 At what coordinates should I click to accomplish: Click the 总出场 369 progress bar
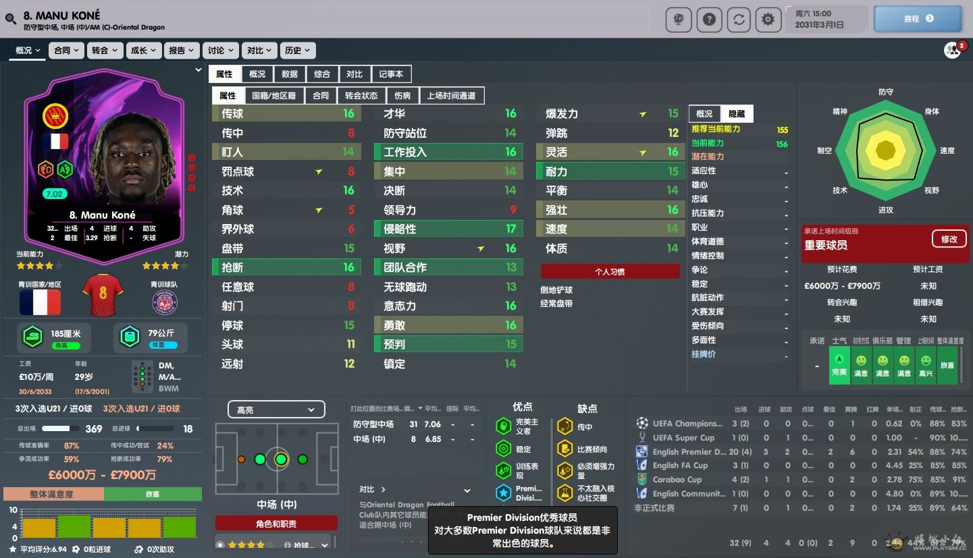point(60,428)
